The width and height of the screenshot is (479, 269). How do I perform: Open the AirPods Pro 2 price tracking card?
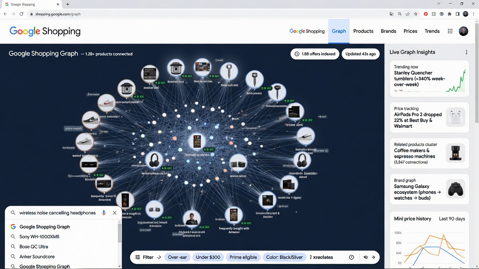coord(429,117)
